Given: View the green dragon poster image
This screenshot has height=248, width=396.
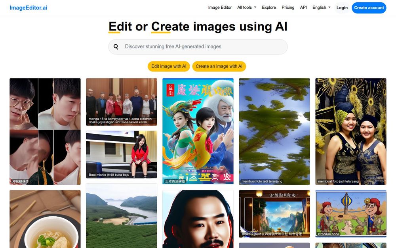Looking at the screenshot, I should tap(198, 131).
